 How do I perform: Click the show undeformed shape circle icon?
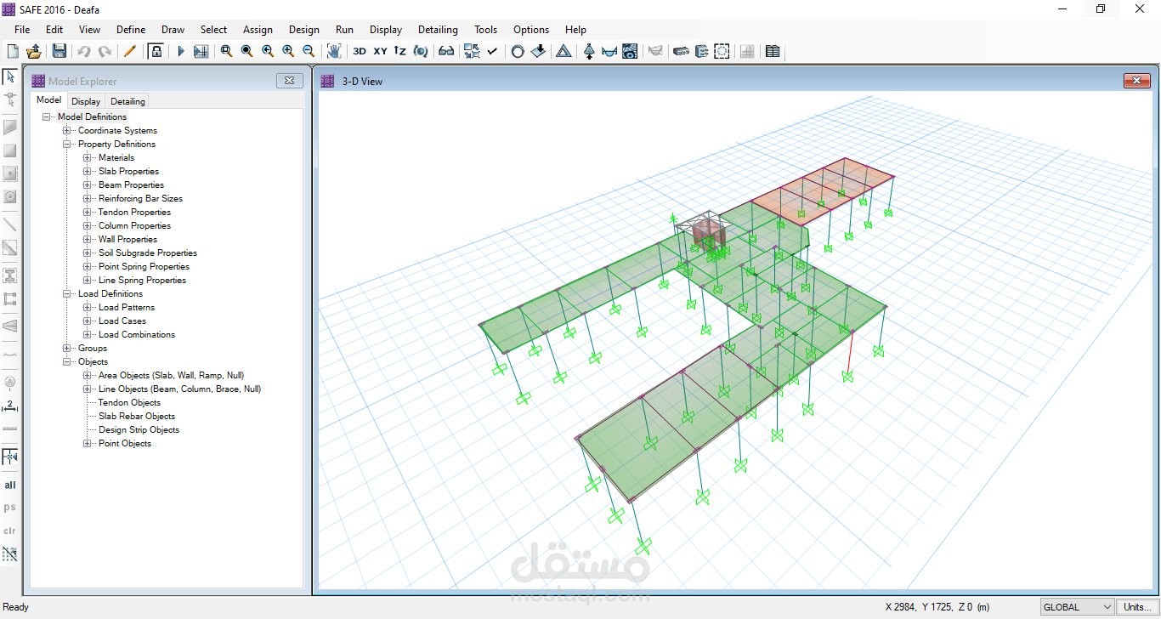[x=517, y=51]
